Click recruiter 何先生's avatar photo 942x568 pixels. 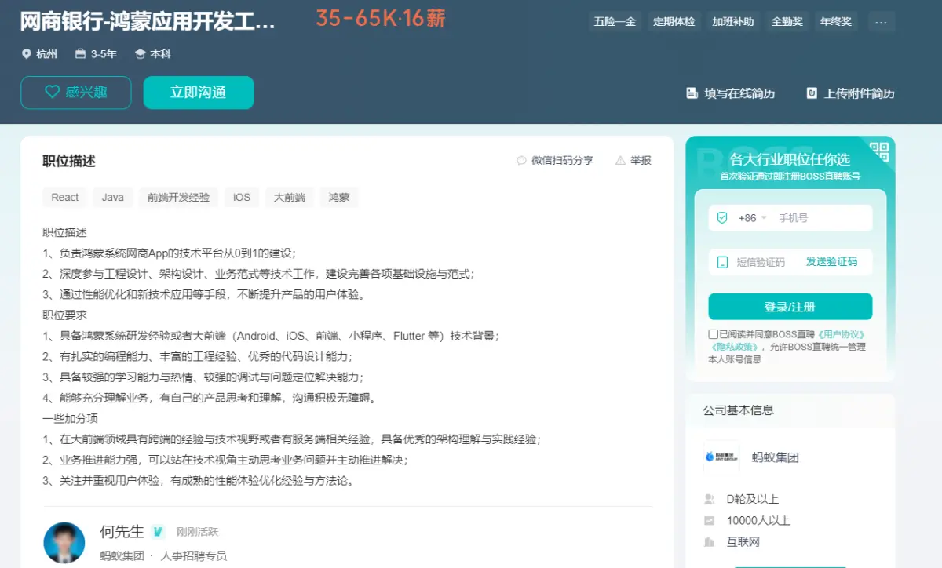[x=64, y=543]
